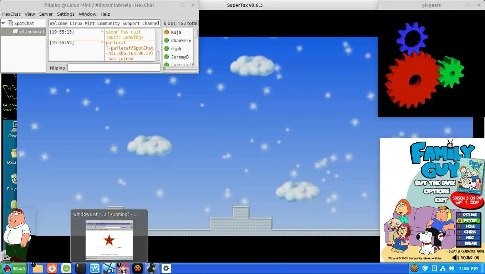Click the HexChat channel topic field
The width and height of the screenshot is (485, 274).
104,23
